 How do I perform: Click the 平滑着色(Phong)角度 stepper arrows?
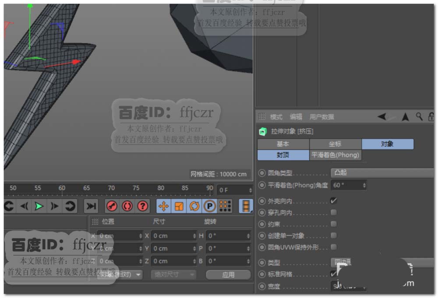(364, 186)
